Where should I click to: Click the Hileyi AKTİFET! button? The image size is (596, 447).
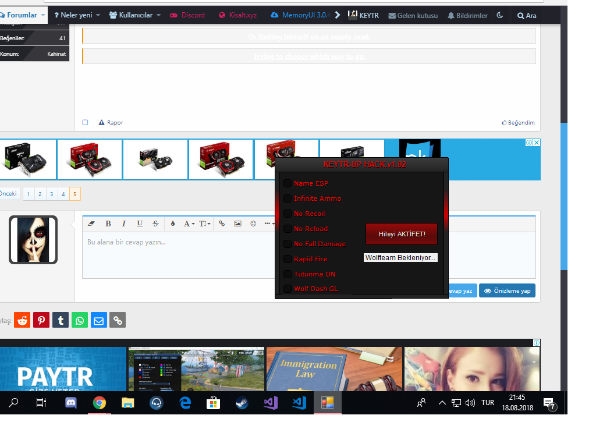(402, 234)
